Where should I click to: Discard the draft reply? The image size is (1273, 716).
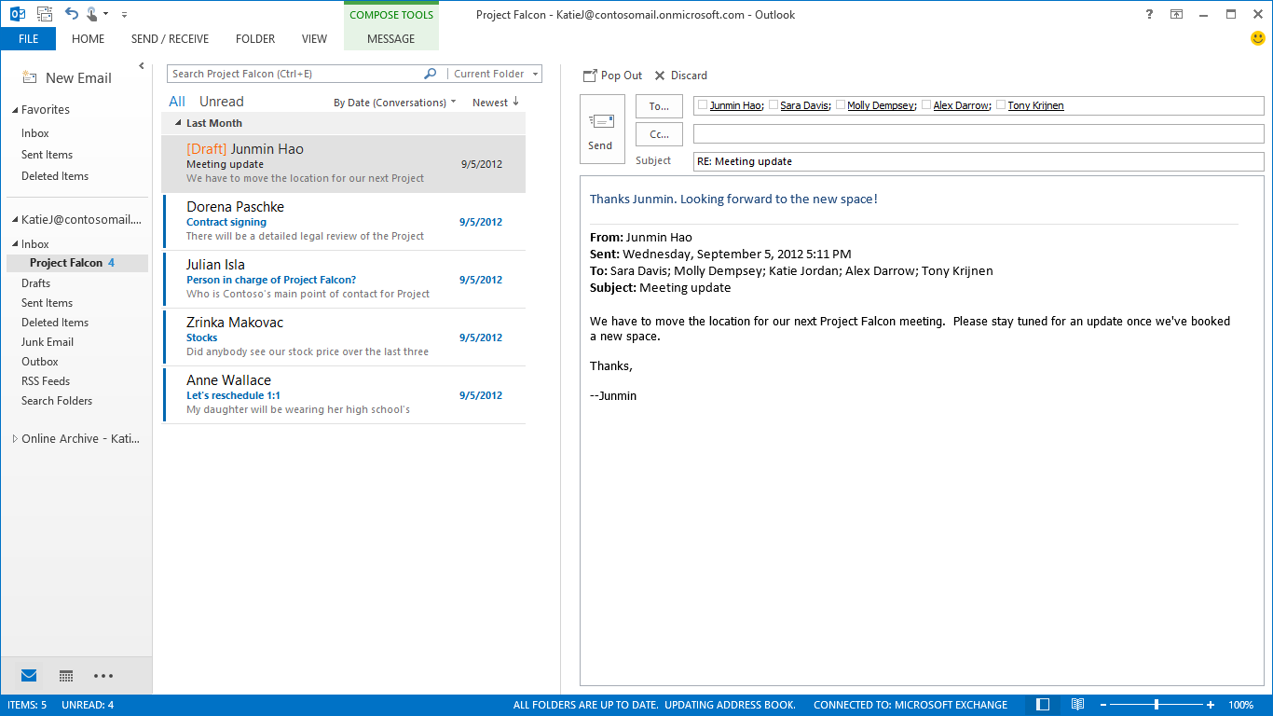click(680, 76)
